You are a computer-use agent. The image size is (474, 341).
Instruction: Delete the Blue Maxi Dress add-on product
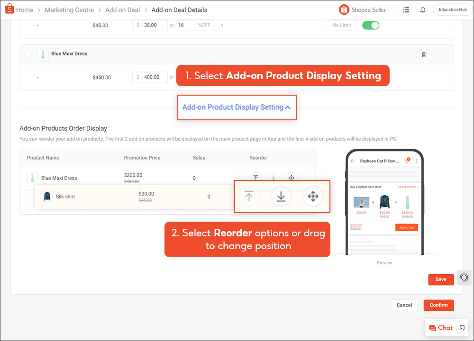424,54
